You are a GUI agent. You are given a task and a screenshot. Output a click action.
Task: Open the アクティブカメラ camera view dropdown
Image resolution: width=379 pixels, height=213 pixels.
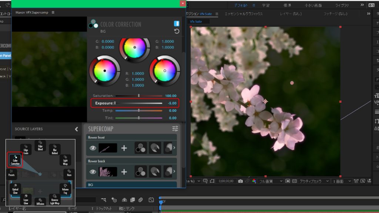(x=314, y=181)
